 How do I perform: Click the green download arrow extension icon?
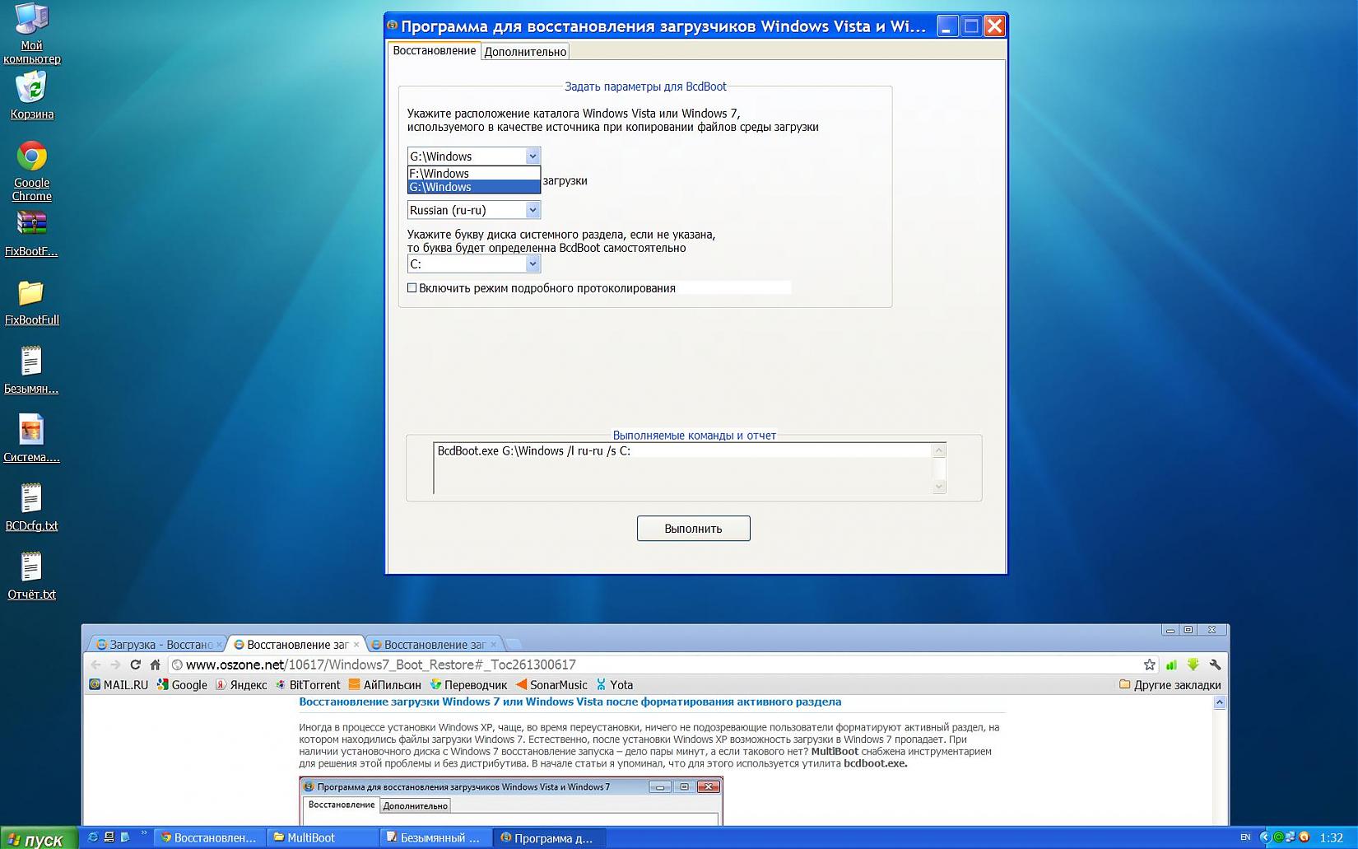[x=1193, y=665]
